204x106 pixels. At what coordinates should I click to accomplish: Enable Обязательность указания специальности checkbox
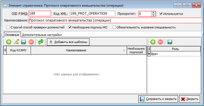click(114, 27)
